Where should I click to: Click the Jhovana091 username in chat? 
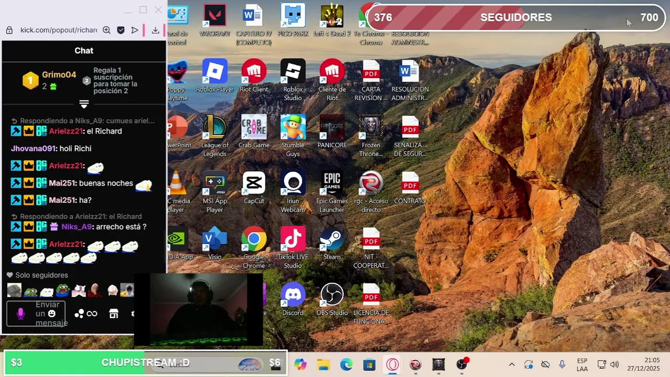tap(34, 148)
